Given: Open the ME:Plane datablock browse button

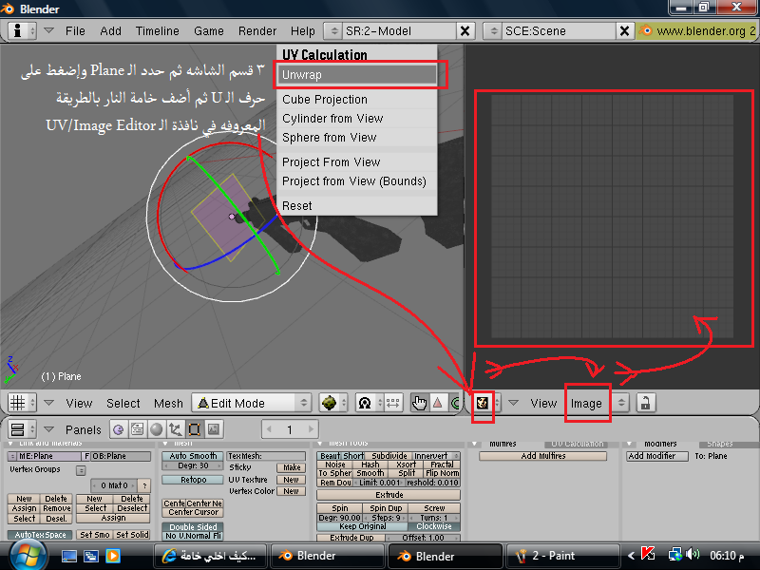Looking at the screenshot, I should (12, 457).
